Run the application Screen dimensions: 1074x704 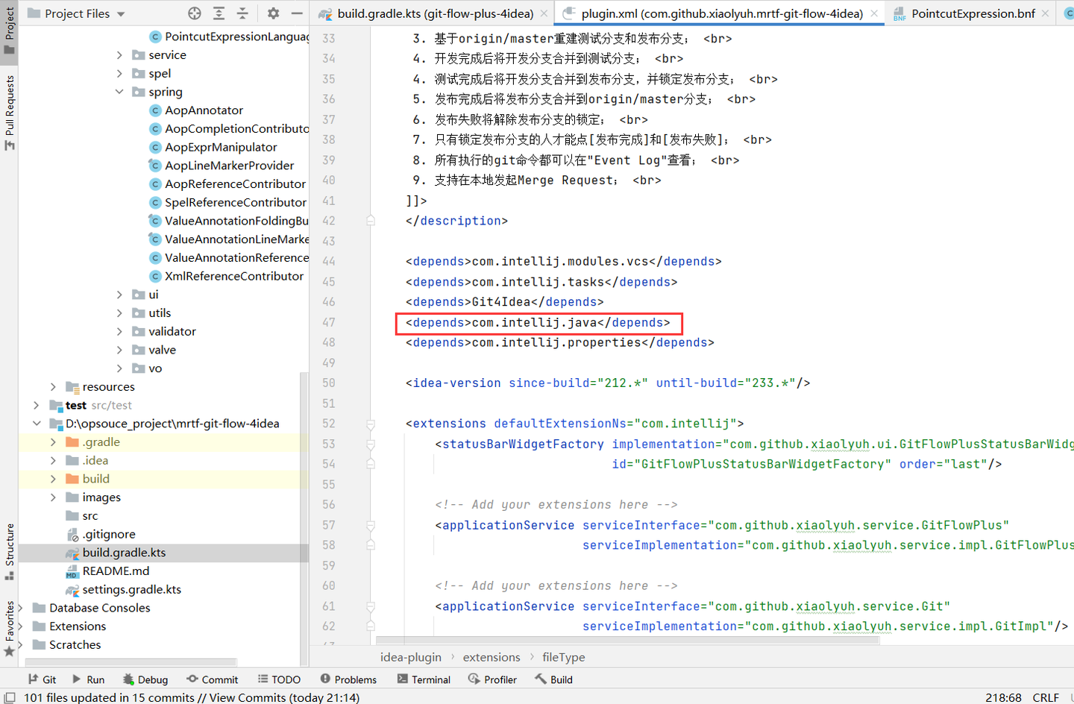coord(88,679)
